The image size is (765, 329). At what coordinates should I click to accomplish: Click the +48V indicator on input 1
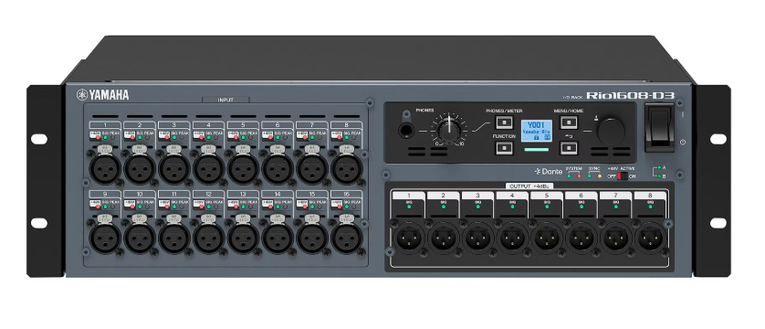point(97,138)
